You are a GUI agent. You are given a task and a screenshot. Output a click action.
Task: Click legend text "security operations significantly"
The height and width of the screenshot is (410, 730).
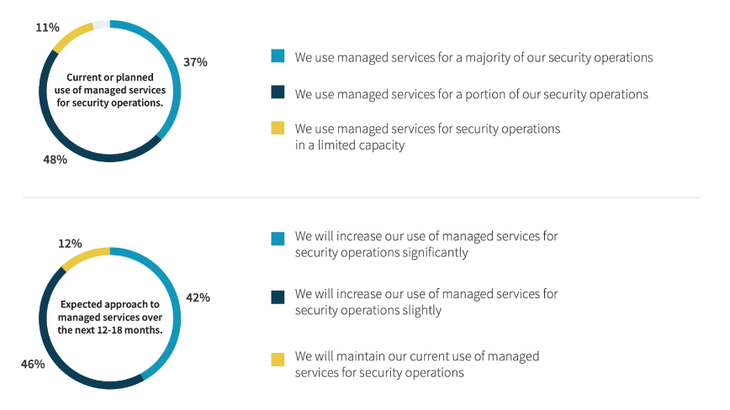(381, 252)
